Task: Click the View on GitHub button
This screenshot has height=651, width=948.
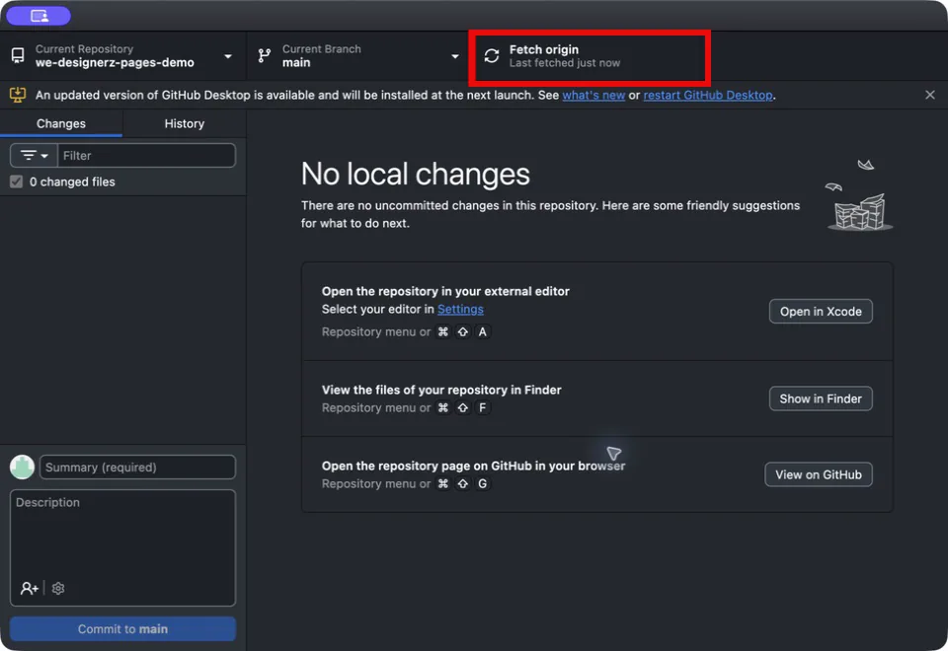Action: point(819,474)
